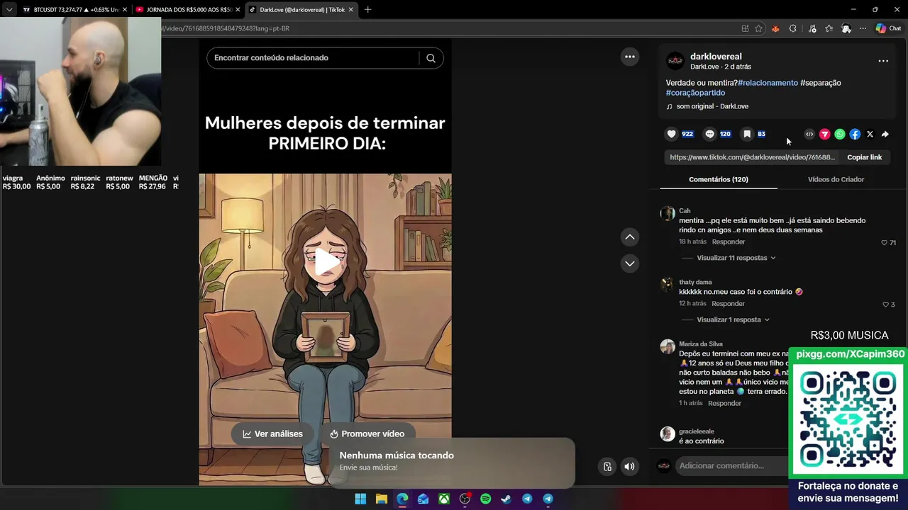Click Encontrar conteúdo relacionado search field
This screenshot has height=510, width=908.
point(312,58)
